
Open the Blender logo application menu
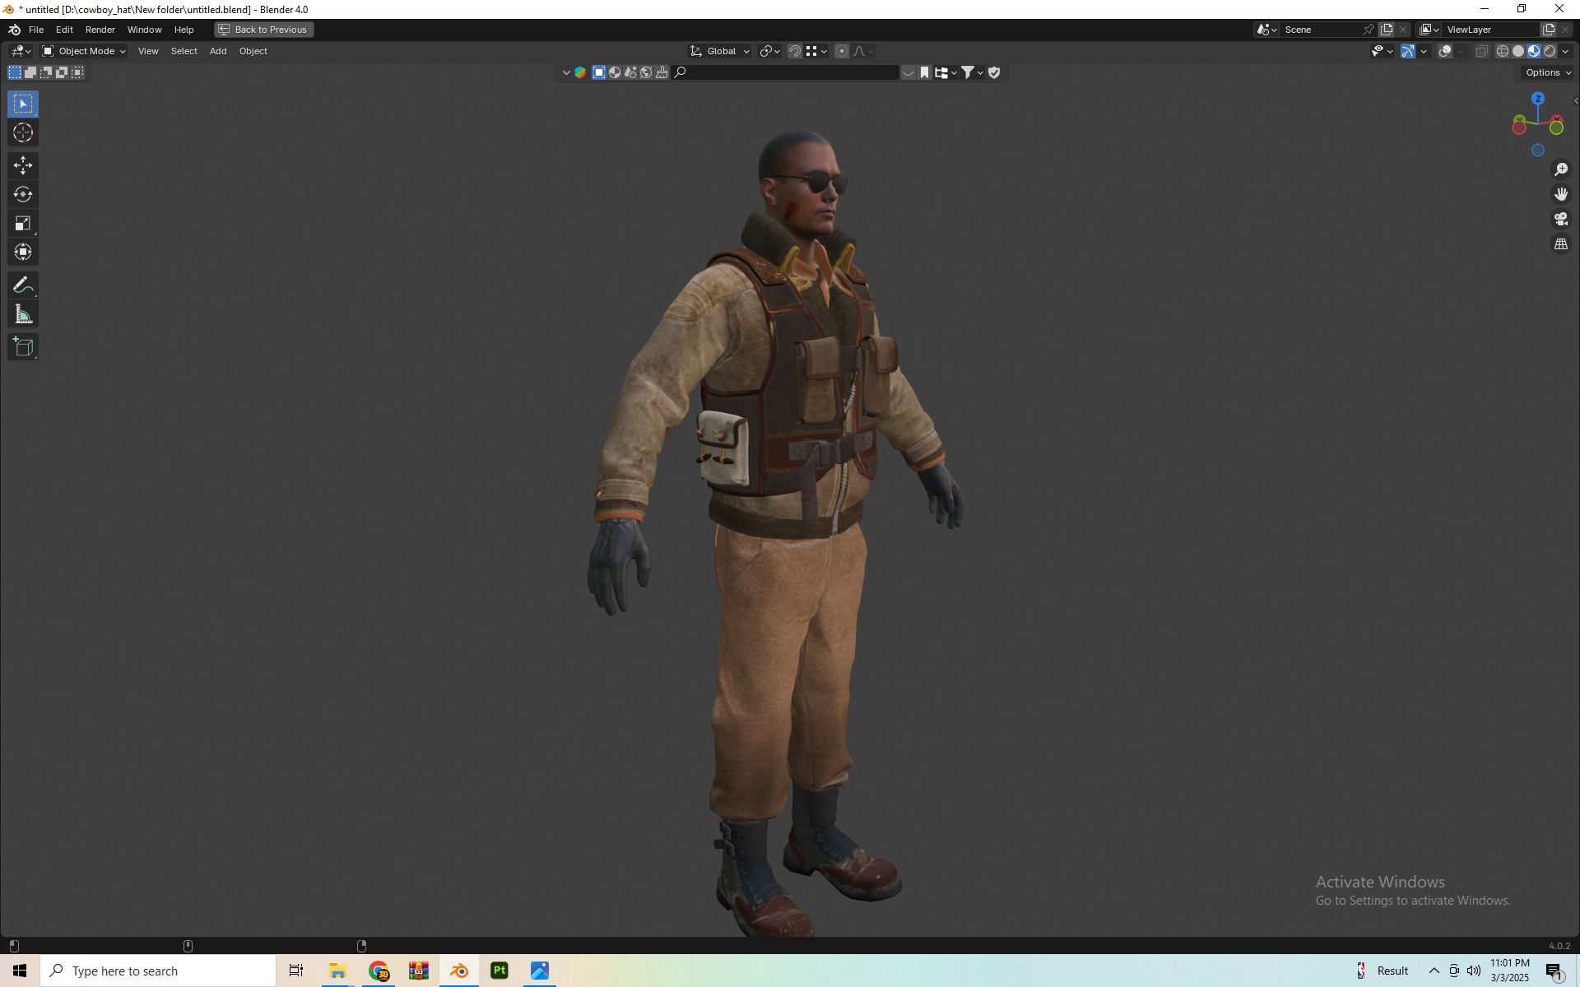[x=14, y=30]
